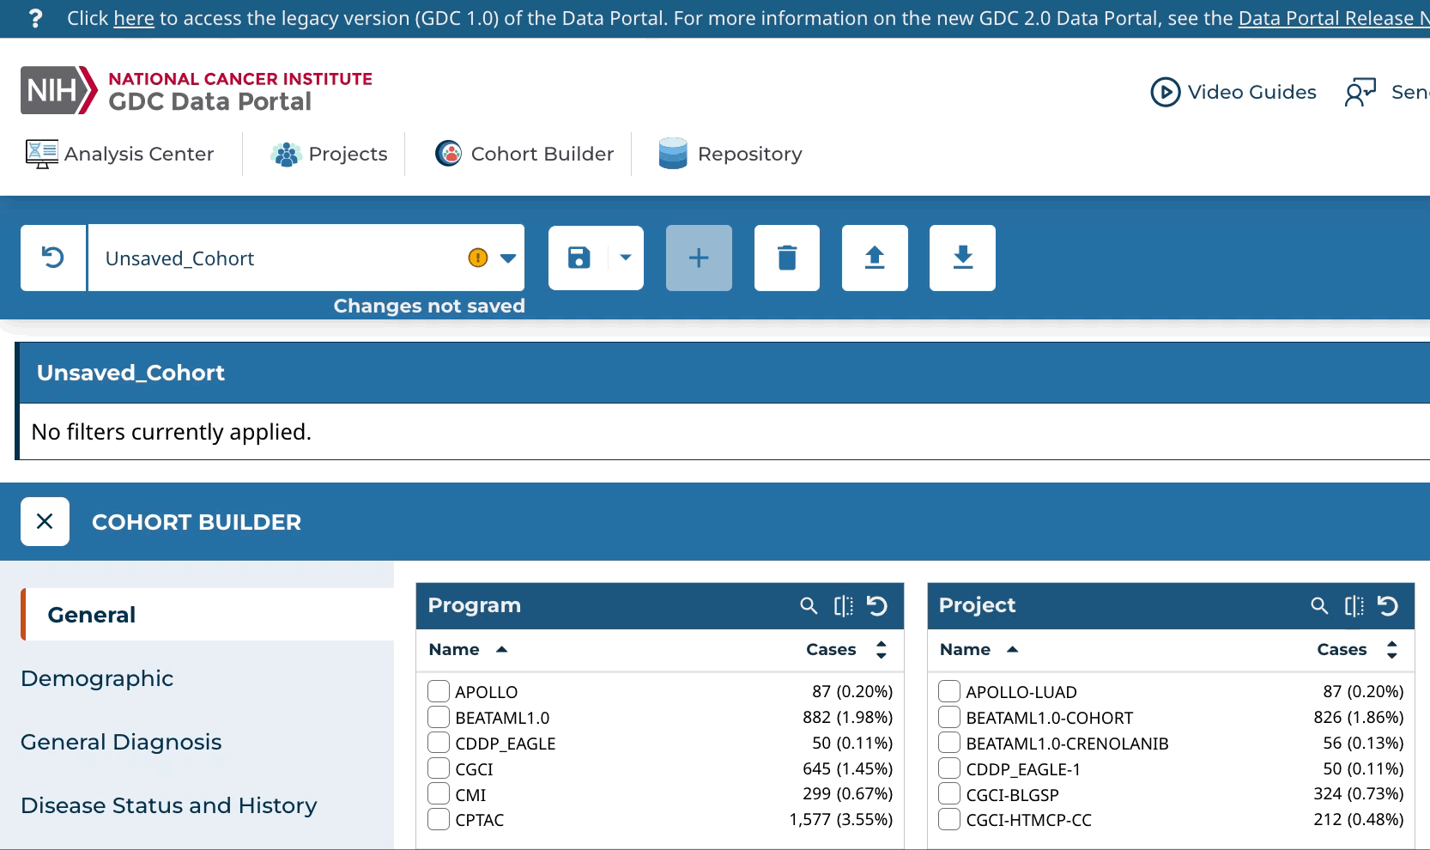Go to the Repository page
1430x850 pixels.
pyautogui.click(x=730, y=154)
